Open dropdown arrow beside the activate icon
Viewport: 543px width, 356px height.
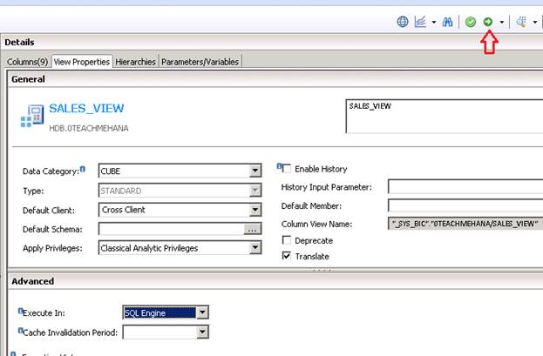pyautogui.click(x=501, y=22)
